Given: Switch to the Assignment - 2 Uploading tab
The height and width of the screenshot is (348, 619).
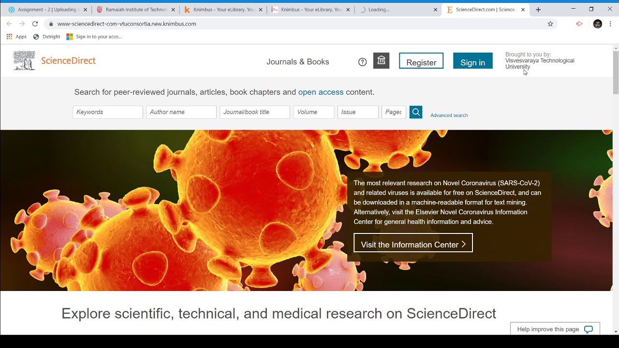Looking at the screenshot, I should (x=47, y=10).
